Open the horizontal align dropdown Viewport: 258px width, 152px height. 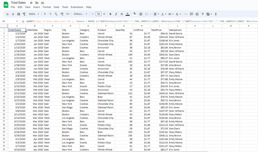(156, 14)
